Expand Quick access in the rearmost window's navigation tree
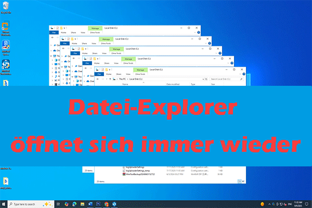This screenshot has height=208, width=312. tap(51, 45)
